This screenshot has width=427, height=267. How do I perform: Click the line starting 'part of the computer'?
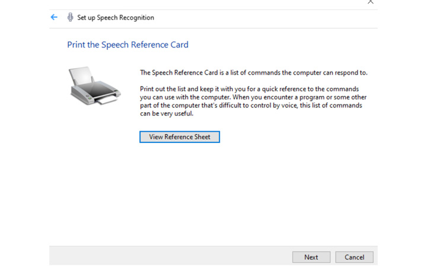click(x=251, y=106)
